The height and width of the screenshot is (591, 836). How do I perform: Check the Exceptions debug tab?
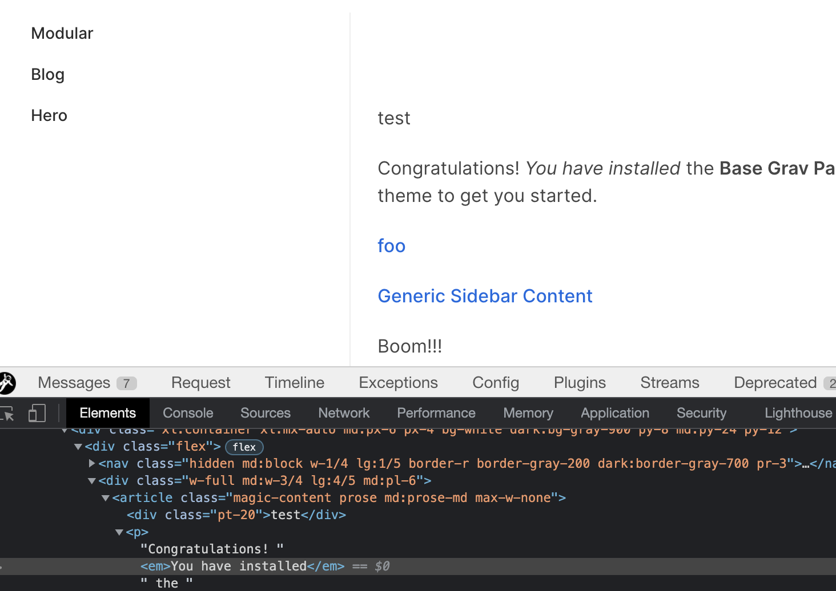tap(398, 382)
